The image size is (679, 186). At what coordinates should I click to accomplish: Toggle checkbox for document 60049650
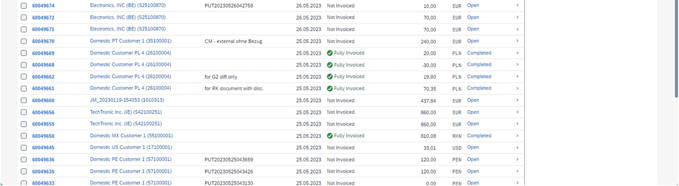[x=24, y=136]
